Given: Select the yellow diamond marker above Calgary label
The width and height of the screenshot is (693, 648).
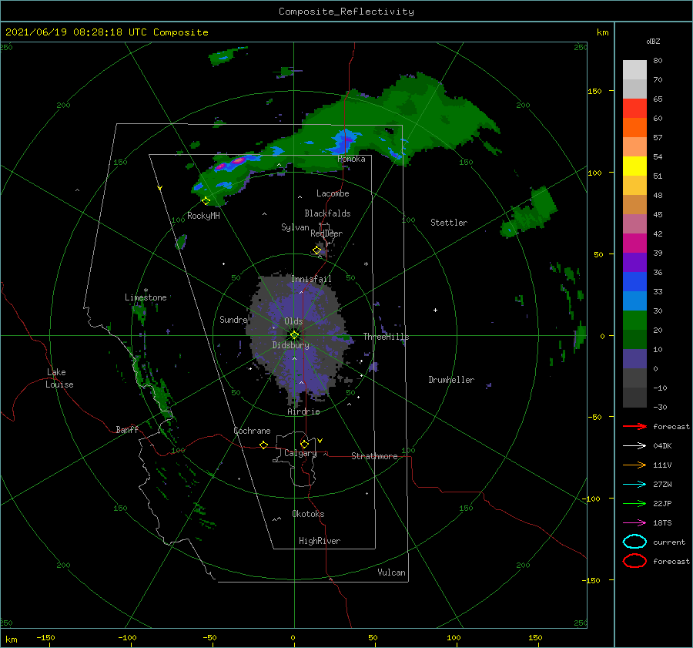Looking at the screenshot, I should (304, 444).
